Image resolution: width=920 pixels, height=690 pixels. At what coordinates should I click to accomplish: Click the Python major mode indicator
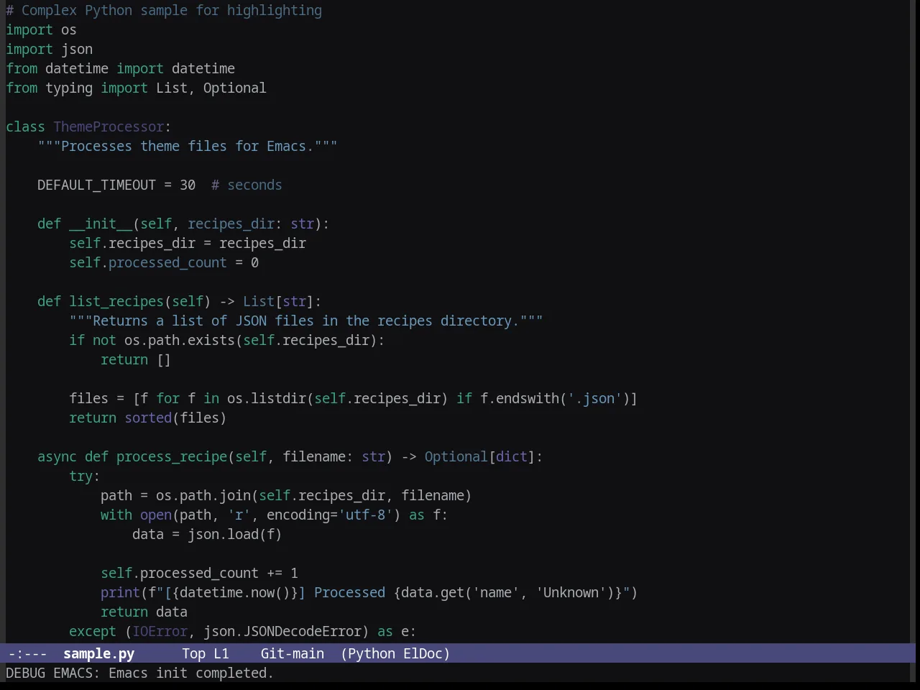pyautogui.click(x=371, y=653)
